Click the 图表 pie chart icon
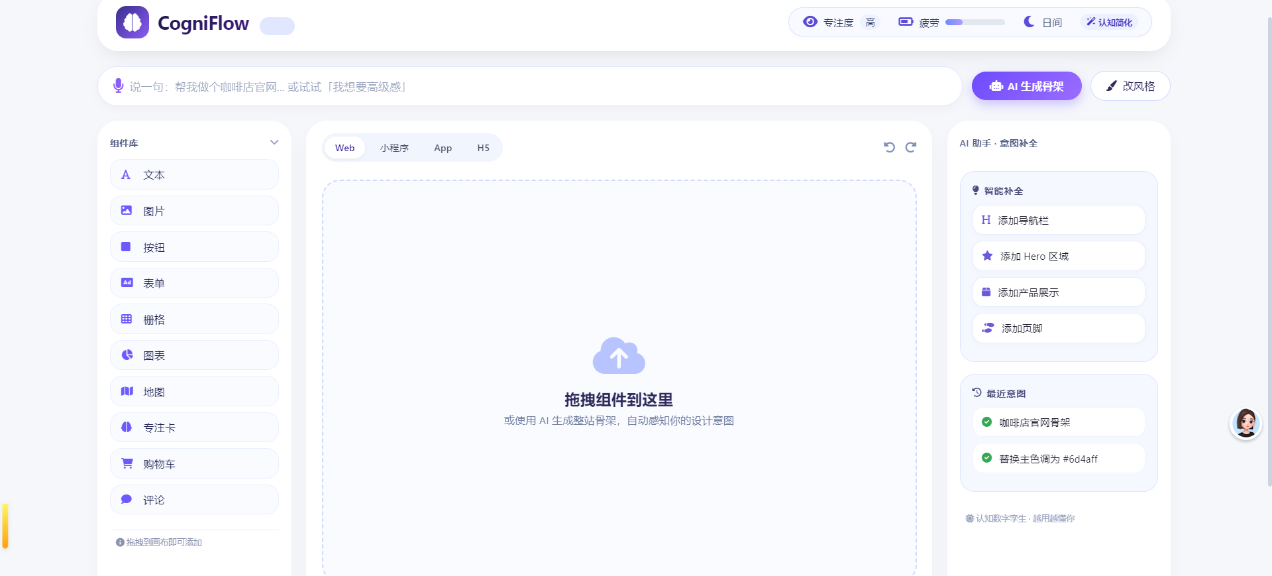Screen dimensions: 1272x576 point(127,355)
